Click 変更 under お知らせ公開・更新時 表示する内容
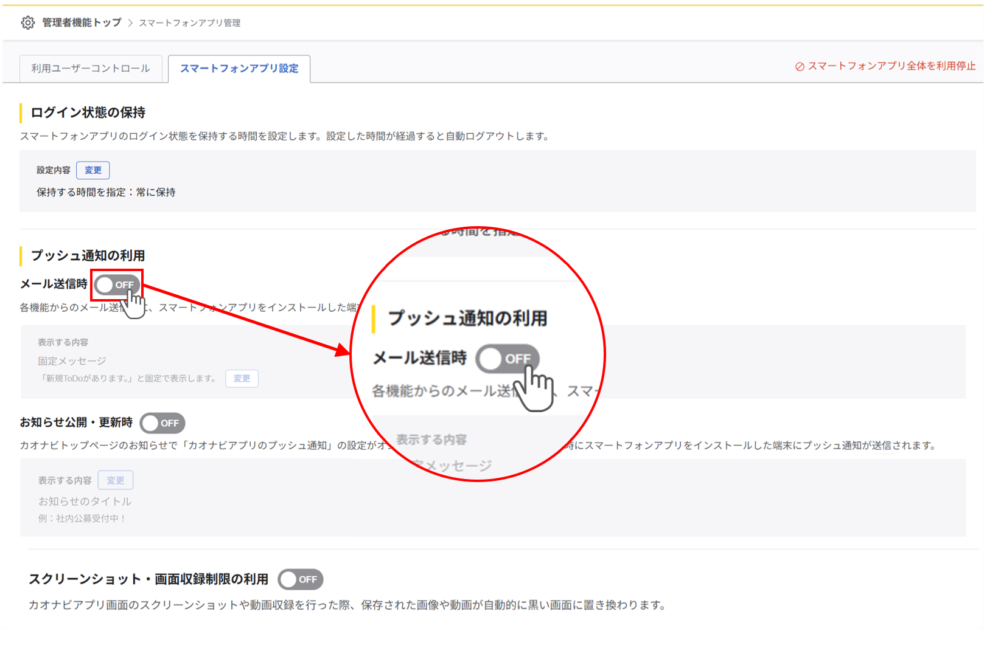The height and width of the screenshot is (645, 984). [x=115, y=480]
